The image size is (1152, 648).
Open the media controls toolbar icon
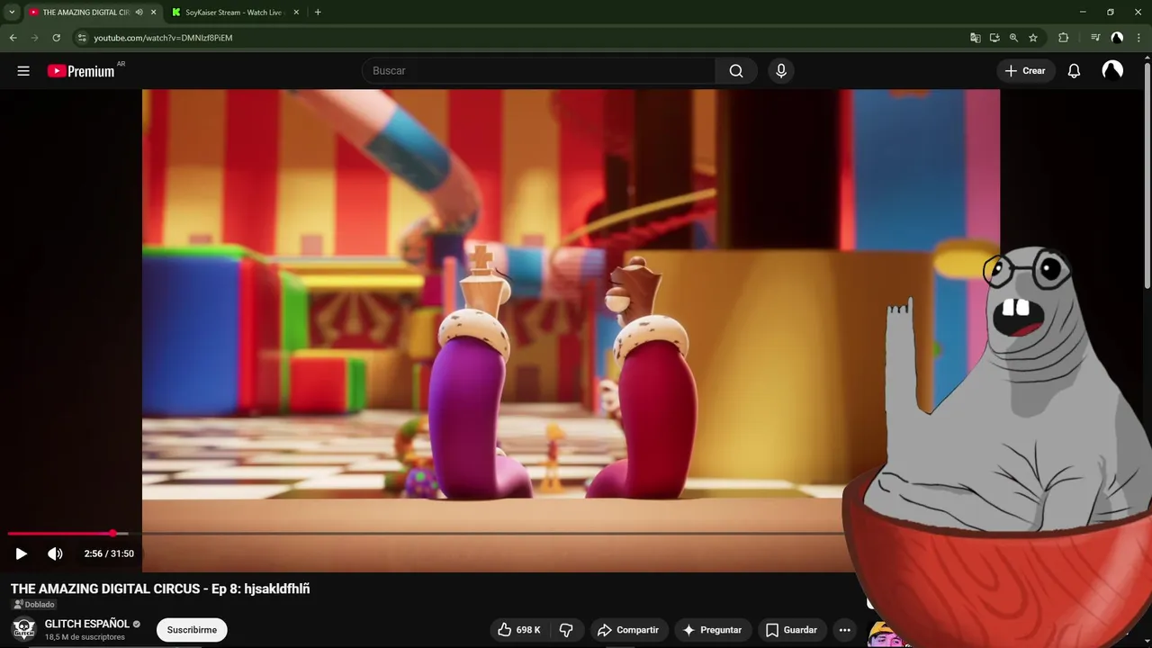[x=1095, y=38]
